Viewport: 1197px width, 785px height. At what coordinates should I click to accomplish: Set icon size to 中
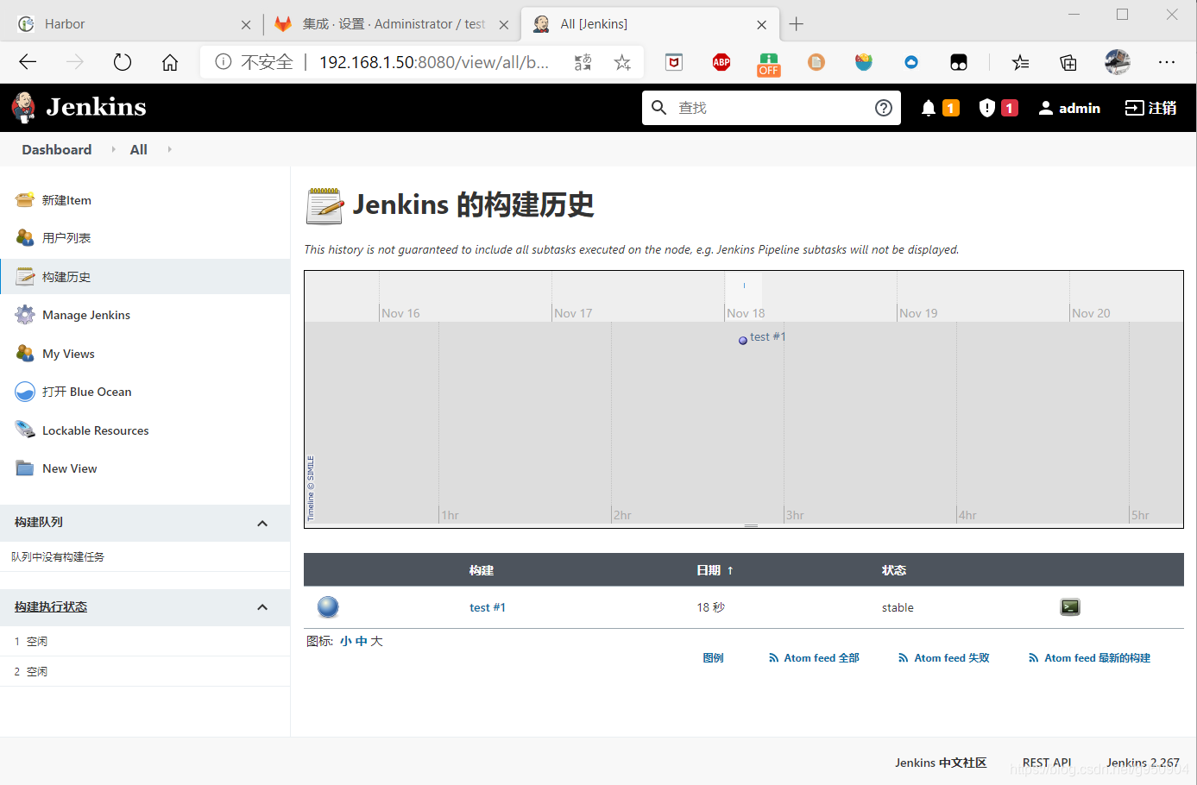coord(362,641)
